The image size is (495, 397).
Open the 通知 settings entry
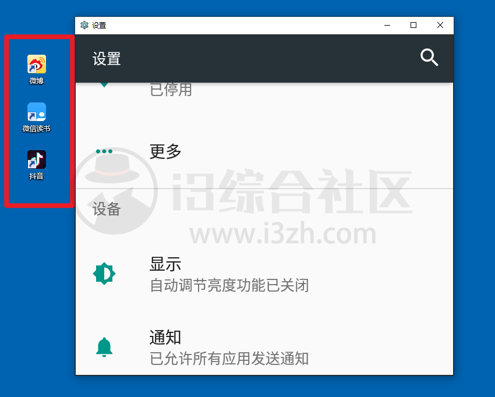pos(264,347)
